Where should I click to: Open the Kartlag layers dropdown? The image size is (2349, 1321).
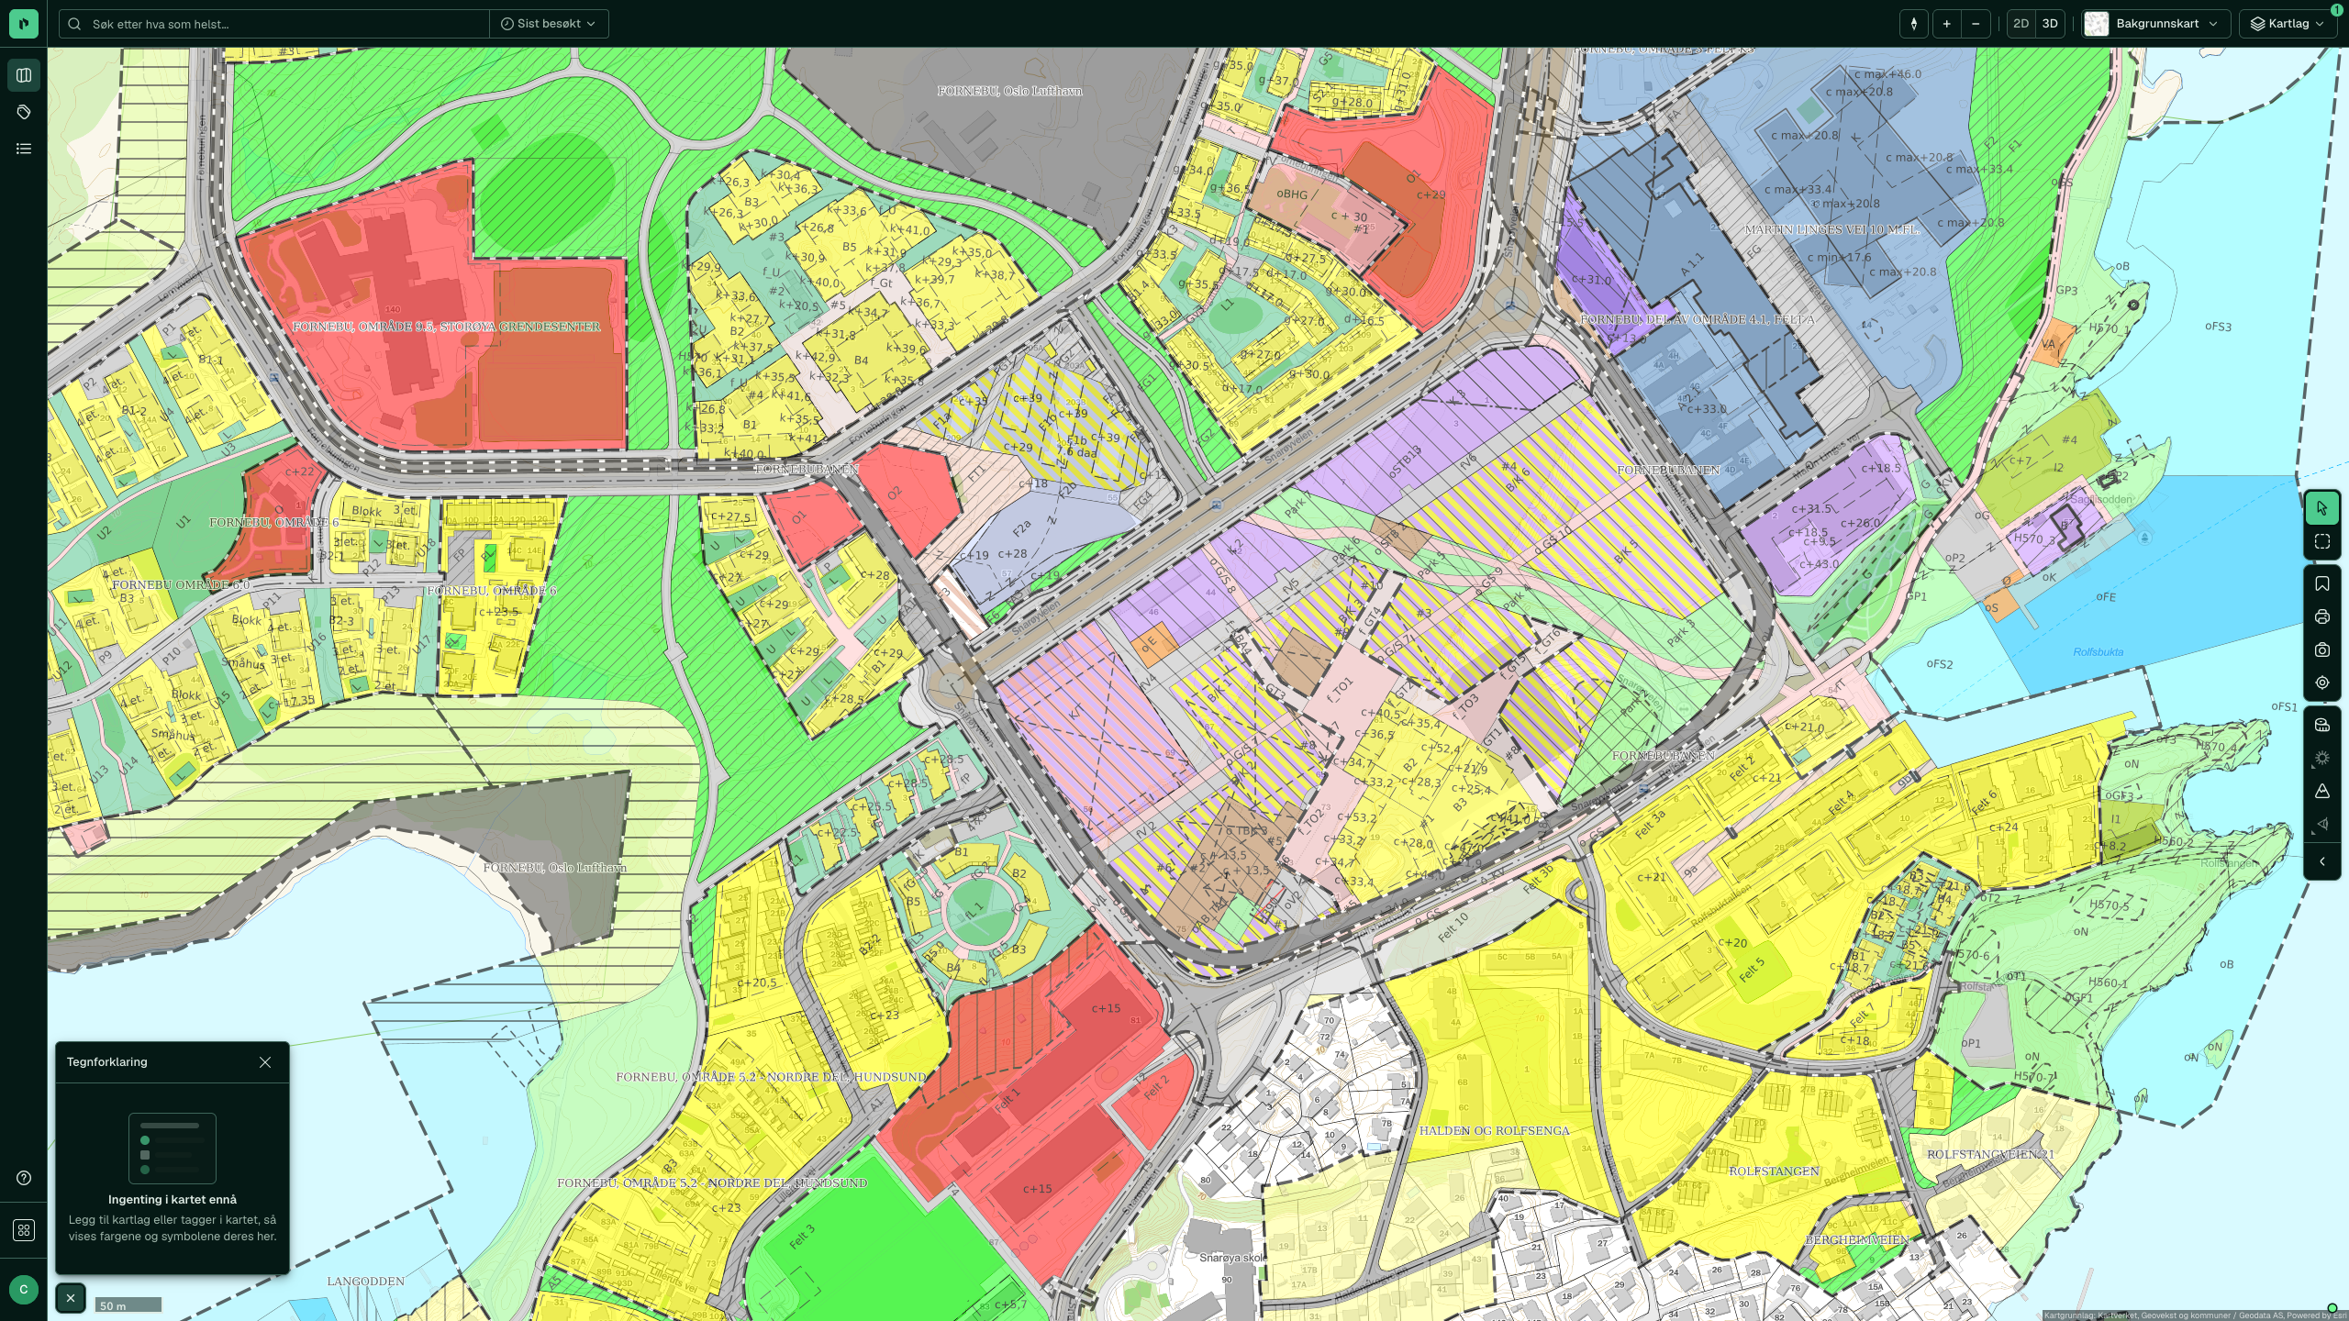(2288, 24)
